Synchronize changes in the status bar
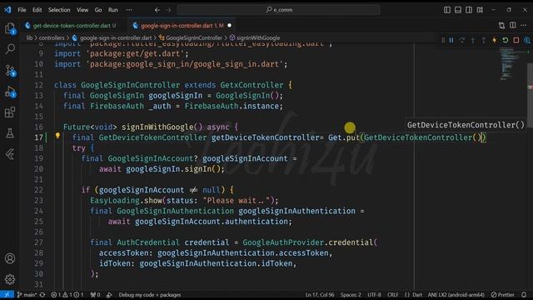This screenshot has height=300, width=533. coord(42,295)
